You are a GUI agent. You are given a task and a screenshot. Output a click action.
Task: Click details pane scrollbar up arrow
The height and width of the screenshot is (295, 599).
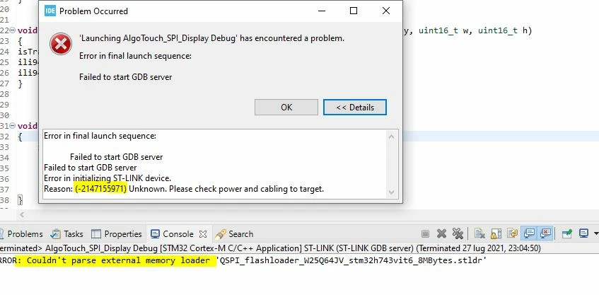click(391, 137)
